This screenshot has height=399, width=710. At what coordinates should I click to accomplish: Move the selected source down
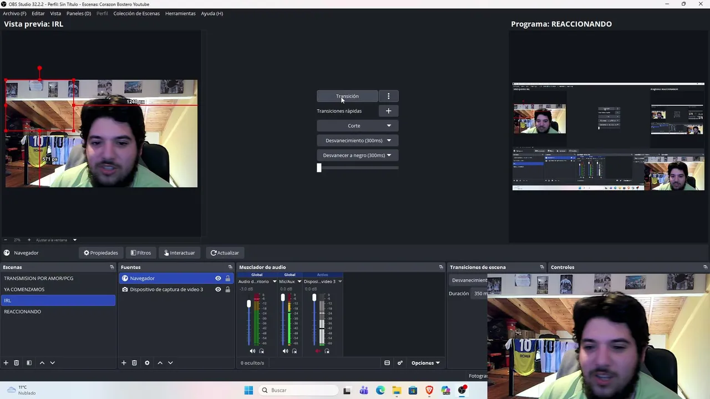(170, 363)
